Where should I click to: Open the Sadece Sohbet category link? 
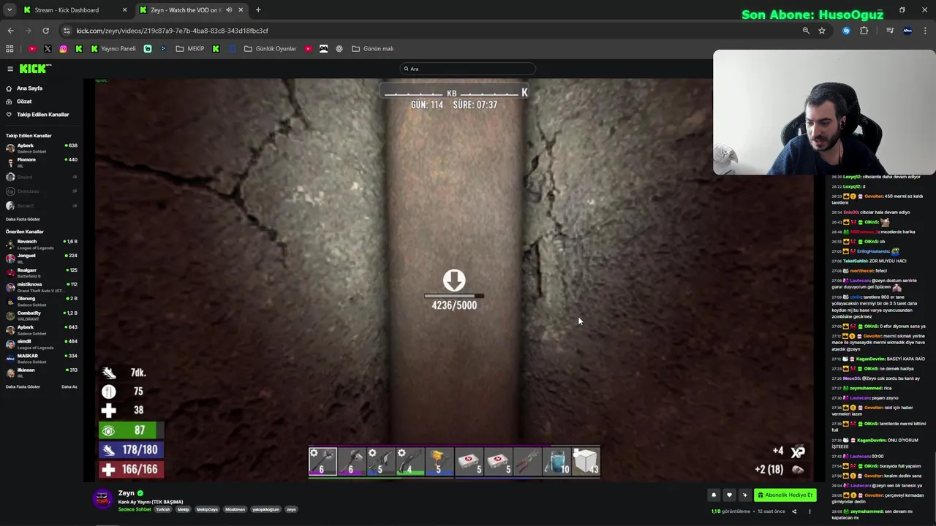point(135,509)
